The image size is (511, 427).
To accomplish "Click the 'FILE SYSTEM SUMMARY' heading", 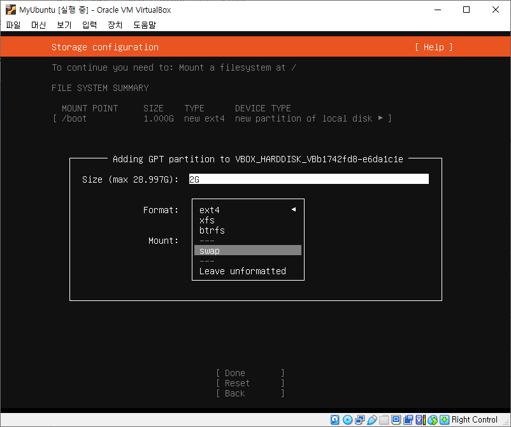I will (x=100, y=88).
